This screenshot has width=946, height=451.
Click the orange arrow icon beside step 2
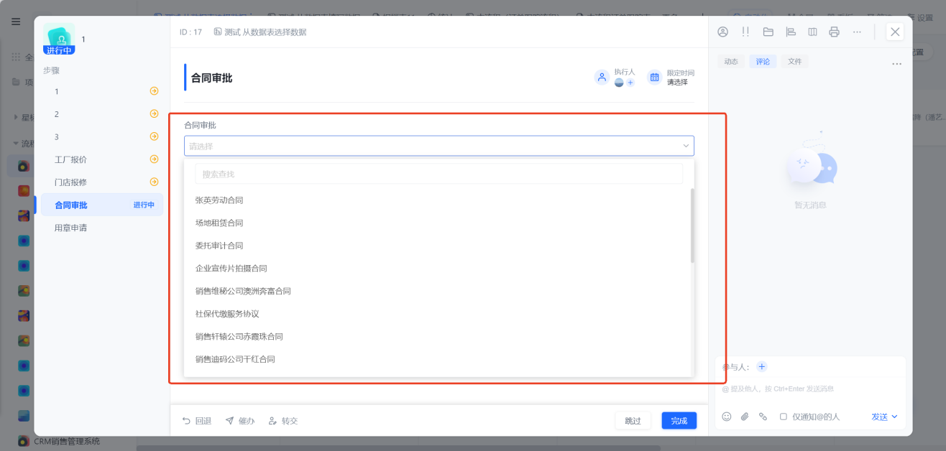[x=154, y=113]
